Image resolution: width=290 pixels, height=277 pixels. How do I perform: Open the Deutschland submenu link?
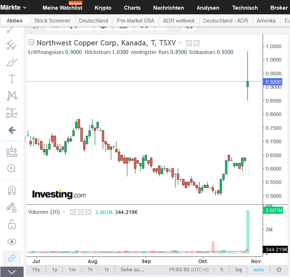pos(94,20)
